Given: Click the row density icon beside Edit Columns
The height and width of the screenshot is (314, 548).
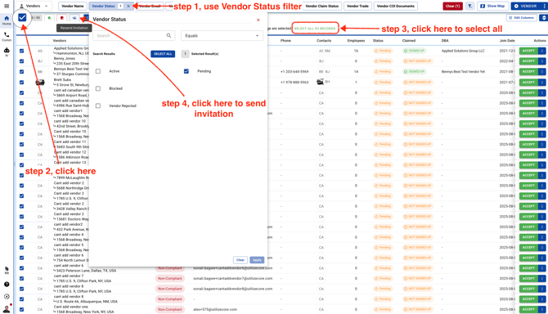Looking at the screenshot, I should (543, 17).
